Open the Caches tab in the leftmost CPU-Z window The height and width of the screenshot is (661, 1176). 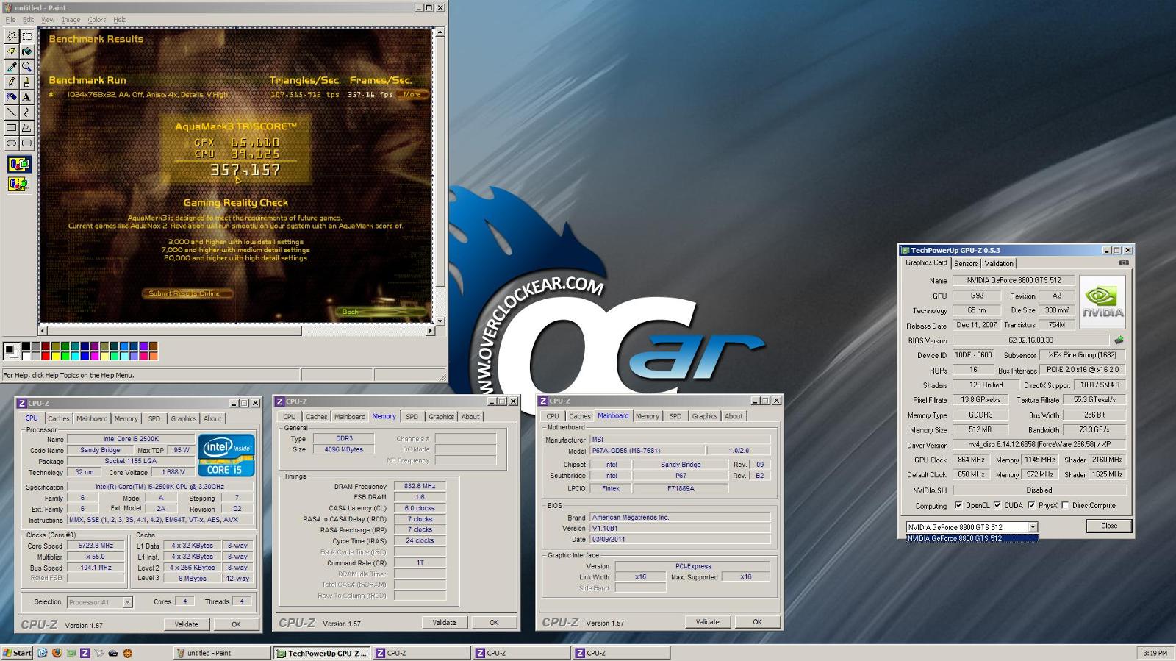(x=59, y=418)
